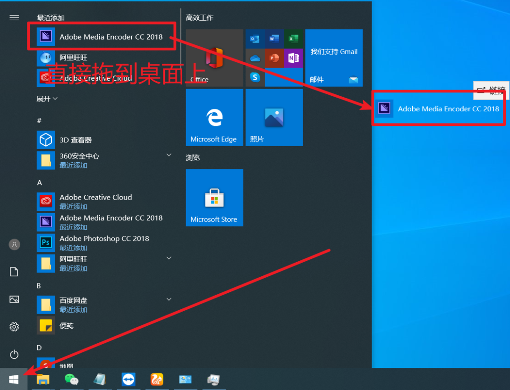Open the user account icon
The image size is (510, 390).
pos(14,245)
